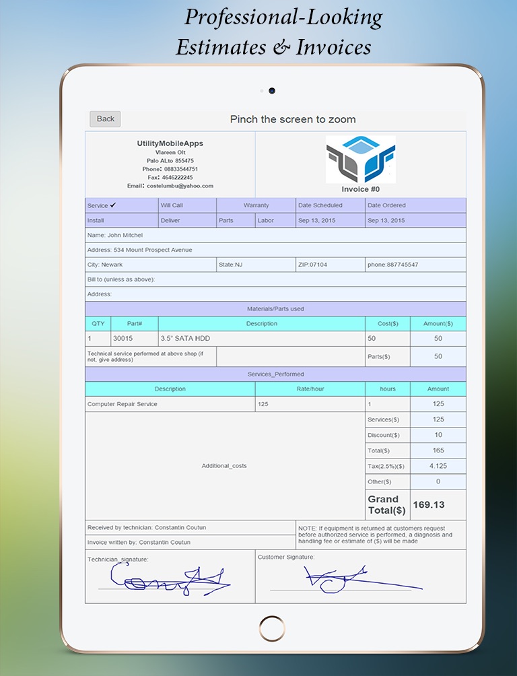This screenshot has height=676, width=517.
Task: Click the Discount($) value 10
Action: (x=438, y=435)
